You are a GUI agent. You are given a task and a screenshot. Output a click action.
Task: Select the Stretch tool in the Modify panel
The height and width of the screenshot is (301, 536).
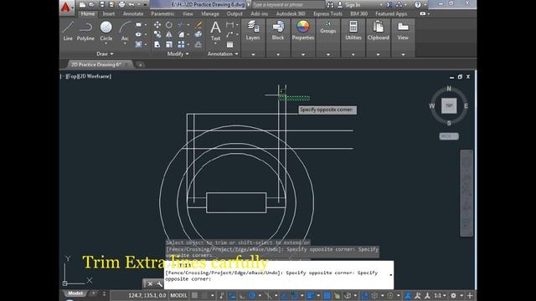pyautogui.click(x=157, y=44)
